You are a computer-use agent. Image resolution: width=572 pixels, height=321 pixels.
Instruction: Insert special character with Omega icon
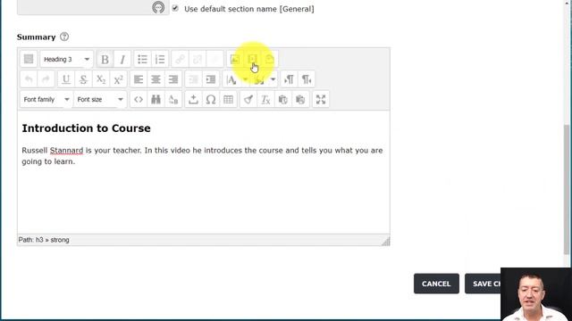coord(211,99)
